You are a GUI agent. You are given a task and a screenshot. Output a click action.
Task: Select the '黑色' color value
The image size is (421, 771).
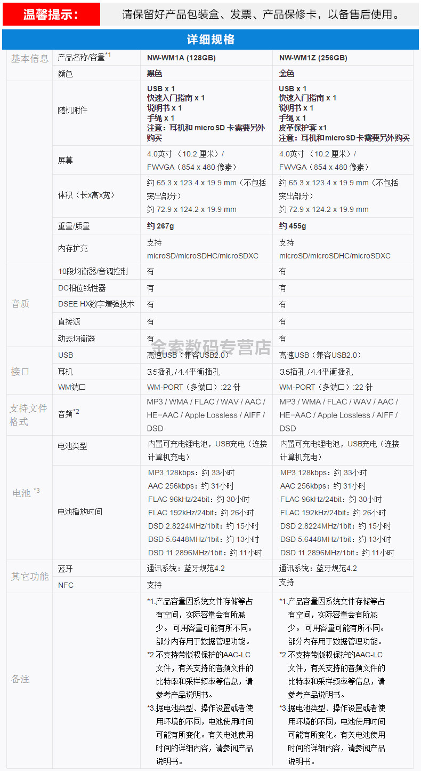[x=155, y=74]
